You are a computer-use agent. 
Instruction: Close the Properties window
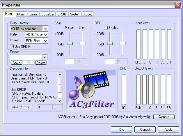click(177, 5)
